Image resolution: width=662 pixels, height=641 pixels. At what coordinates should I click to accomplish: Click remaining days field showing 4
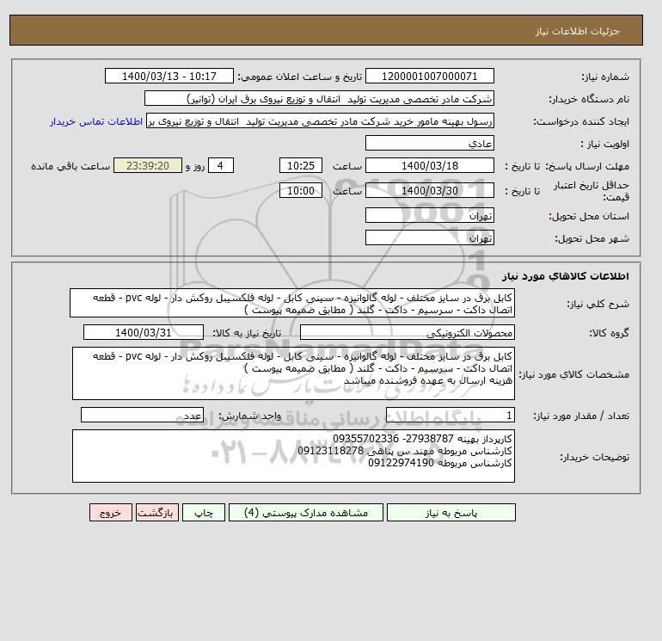click(220, 166)
